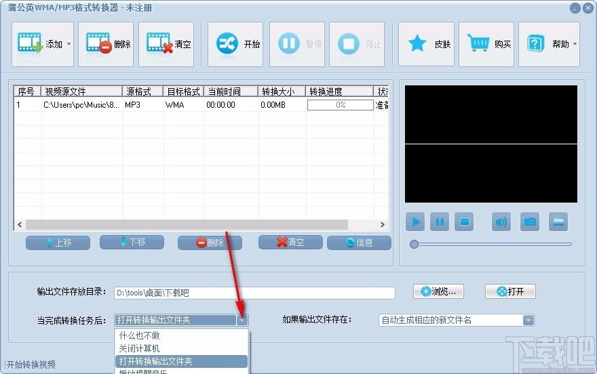Click the MP3 source format cell
Image resolution: width=597 pixels, height=374 pixels.
click(x=132, y=105)
